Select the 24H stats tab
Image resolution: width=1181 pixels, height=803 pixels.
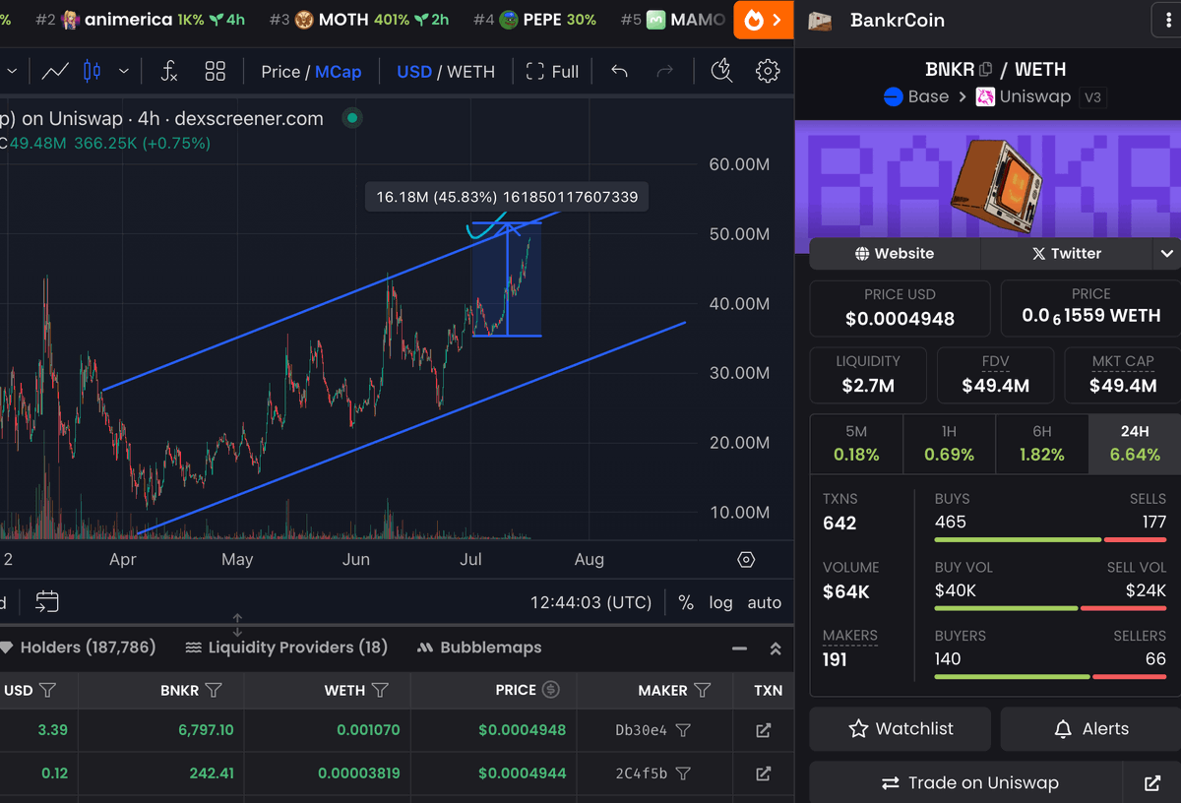[1135, 443]
